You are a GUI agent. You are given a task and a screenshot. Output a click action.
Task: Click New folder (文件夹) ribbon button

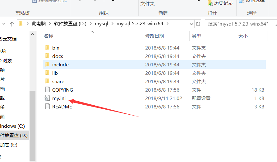pos(147,3)
